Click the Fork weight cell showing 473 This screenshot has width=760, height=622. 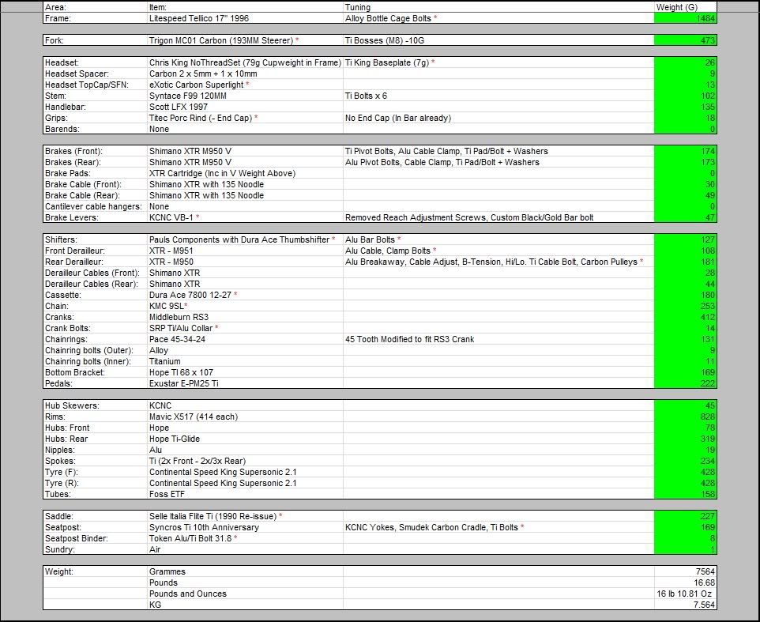(x=686, y=41)
